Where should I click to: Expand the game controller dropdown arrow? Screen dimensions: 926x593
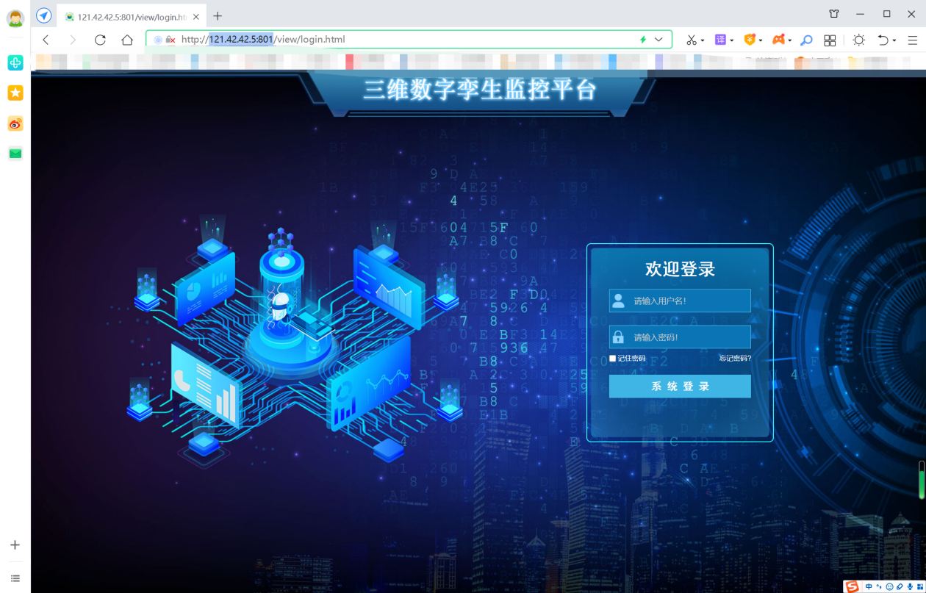coord(790,40)
